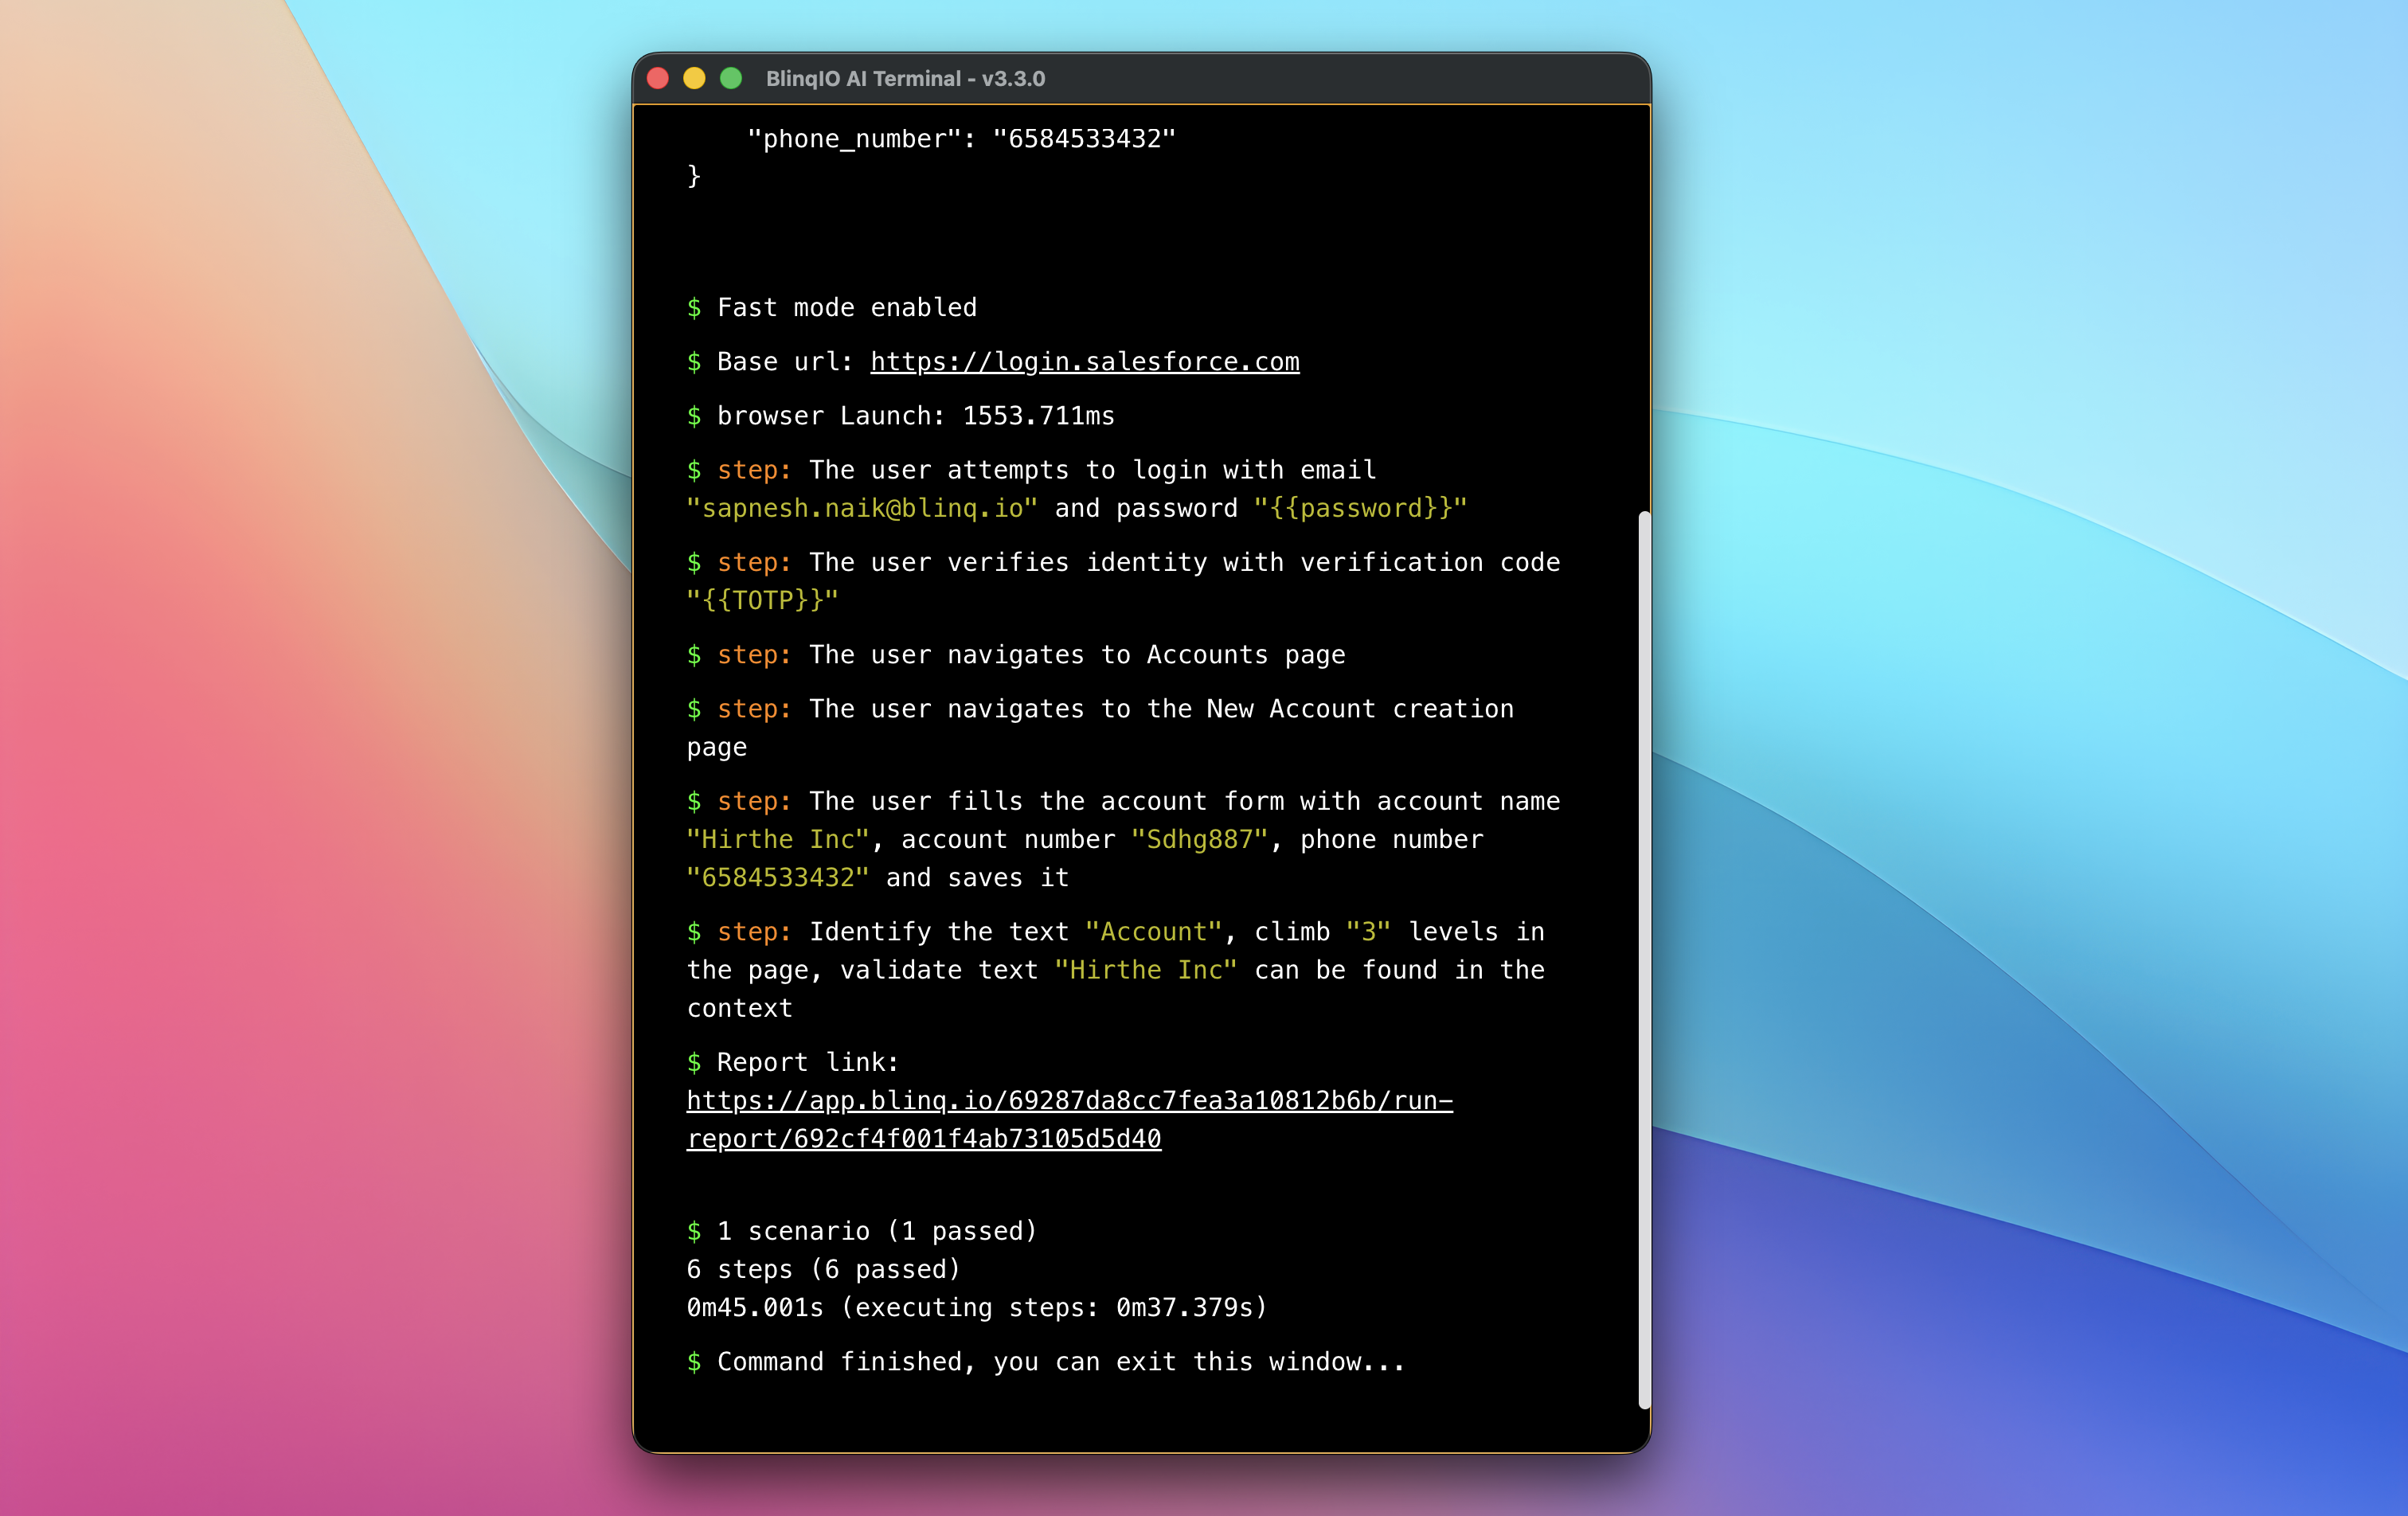Minimize the terminal with the yellow button
This screenshot has height=1516, width=2408.
pyautogui.click(x=694, y=78)
